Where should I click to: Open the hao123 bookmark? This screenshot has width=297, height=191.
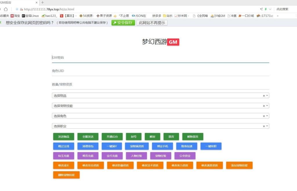tap(49, 16)
